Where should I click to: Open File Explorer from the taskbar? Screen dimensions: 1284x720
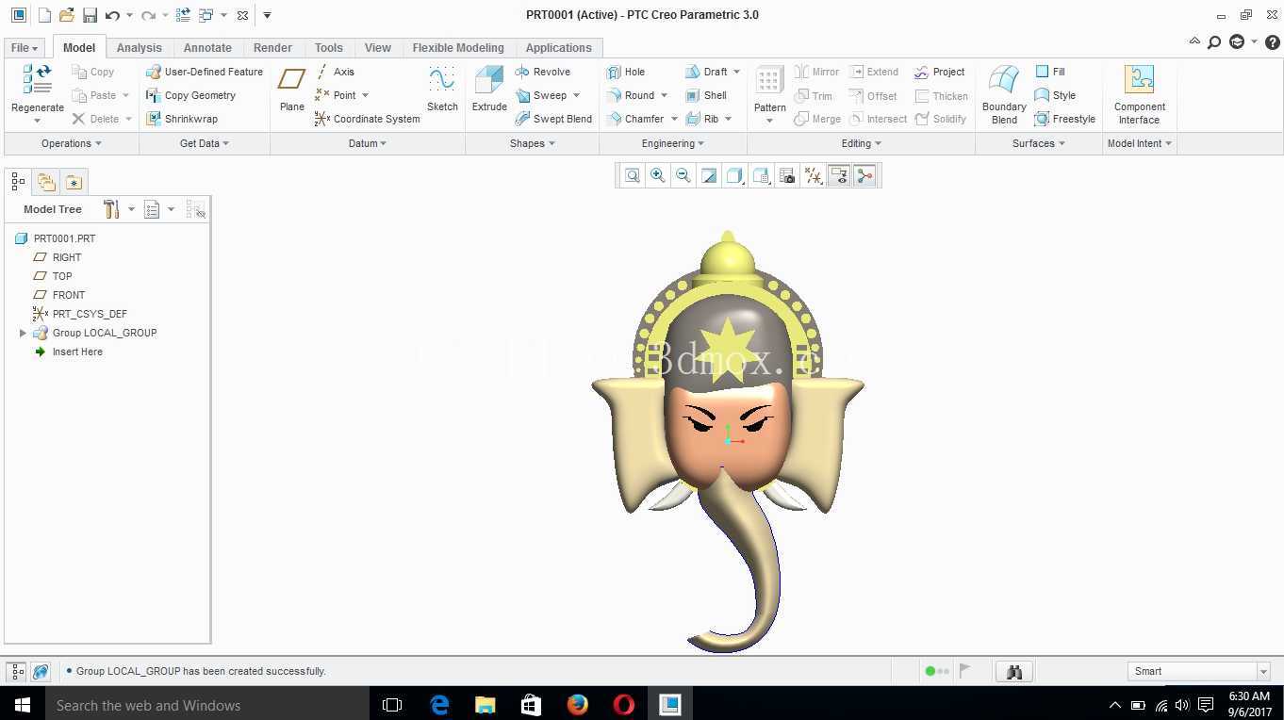pos(486,705)
